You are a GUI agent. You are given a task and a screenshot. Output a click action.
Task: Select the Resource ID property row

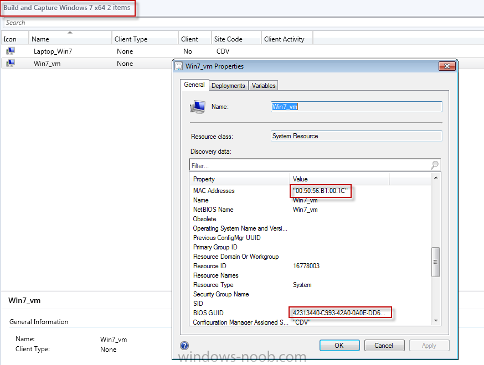click(x=310, y=266)
